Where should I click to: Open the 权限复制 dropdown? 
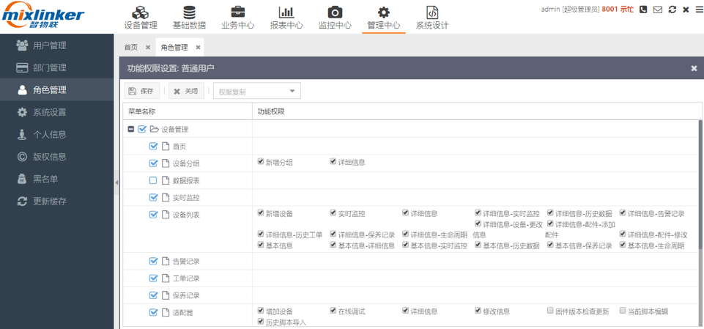pos(256,92)
